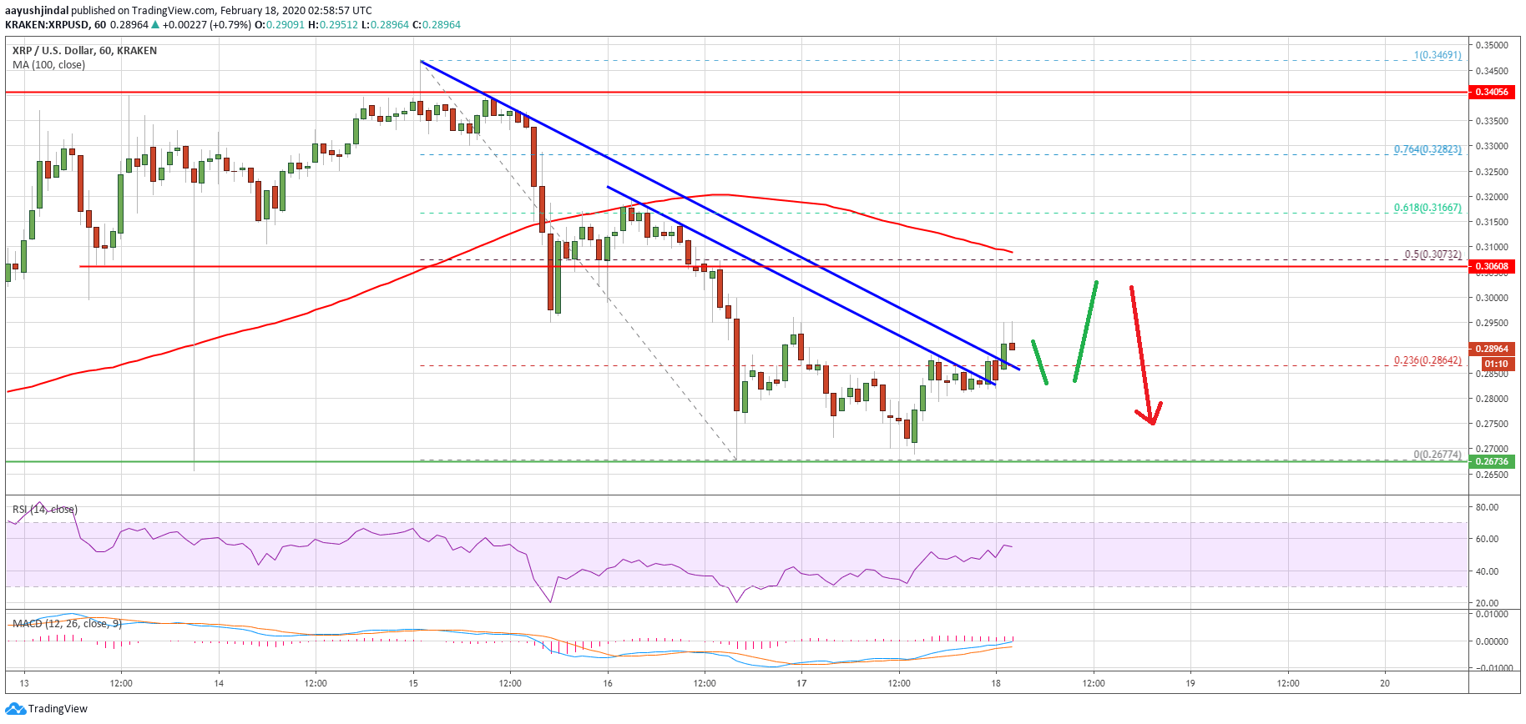
Task: Select the Fib 0(0.26774) label
Action: pos(1438,455)
